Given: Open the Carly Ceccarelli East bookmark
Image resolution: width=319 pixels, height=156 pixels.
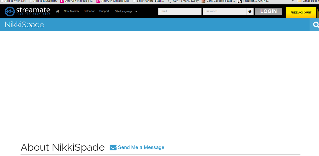Looking at the screenshot, I should click(218, 1).
